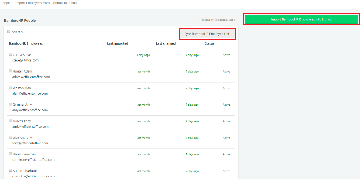The width and height of the screenshot is (362, 180).
Task: Open the People breadcrumb link
Action: pos(6,3)
